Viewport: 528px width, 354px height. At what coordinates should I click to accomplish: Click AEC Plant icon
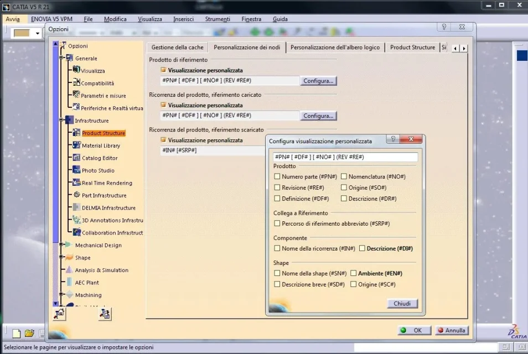click(69, 282)
